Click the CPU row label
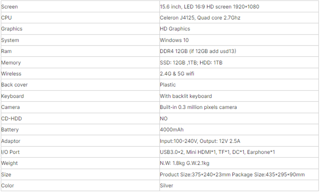Screen dimensions: 321x192 pyautogui.click(x=80, y=17)
